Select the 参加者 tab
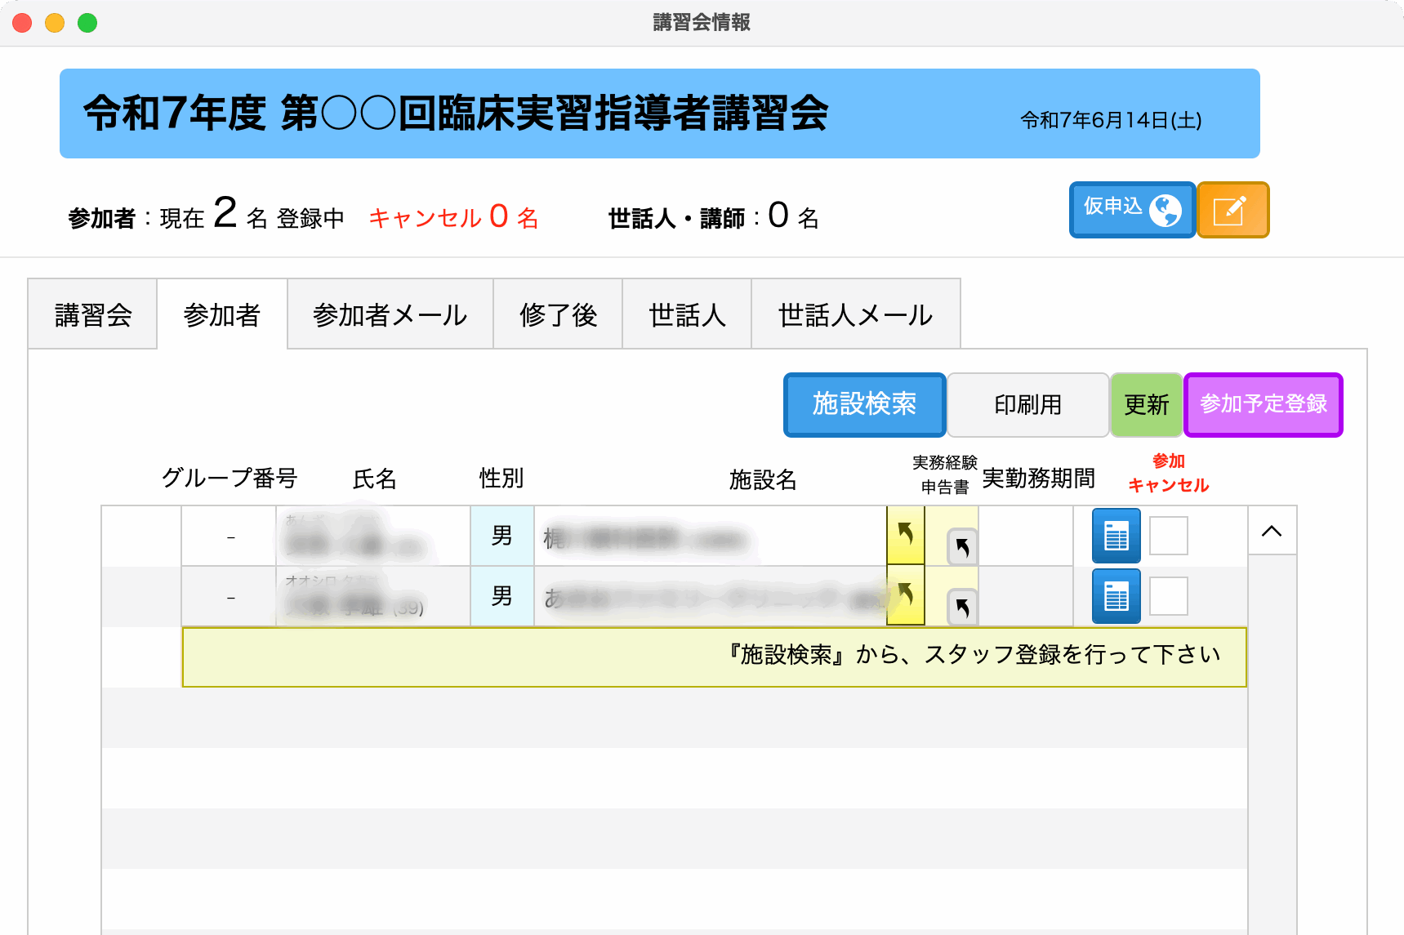The image size is (1404, 935). click(222, 314)
